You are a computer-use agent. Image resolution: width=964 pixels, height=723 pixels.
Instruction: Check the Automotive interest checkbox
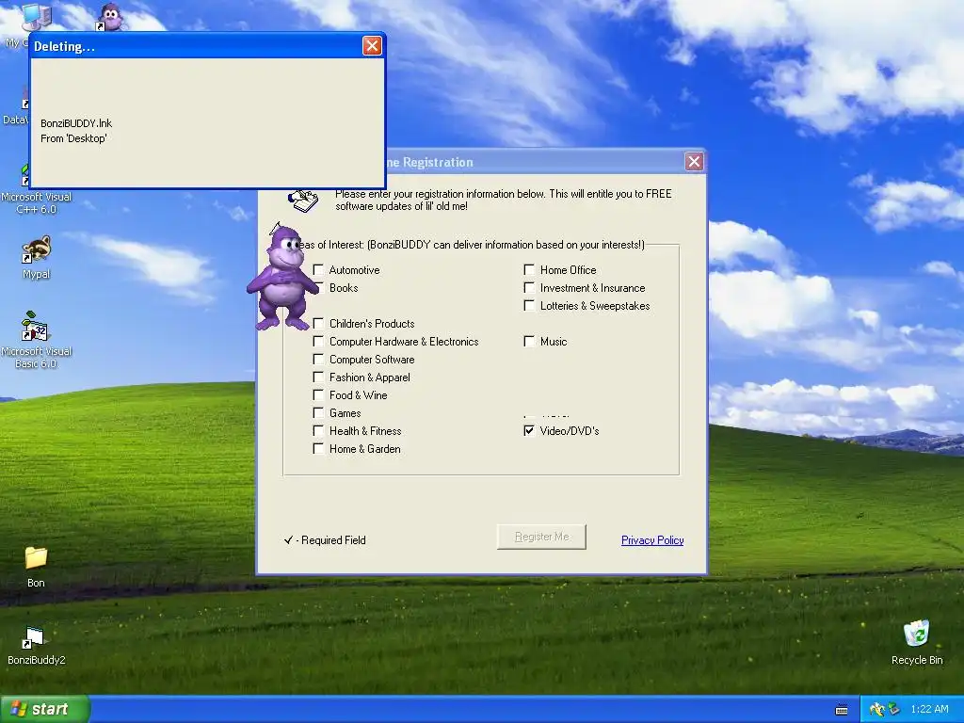click(x=318, y=269)
